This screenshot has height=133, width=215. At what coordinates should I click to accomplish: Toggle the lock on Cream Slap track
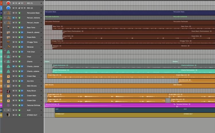[19, 76]
